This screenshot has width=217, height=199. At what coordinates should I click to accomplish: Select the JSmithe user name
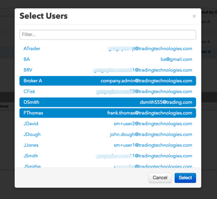point(32,166)
